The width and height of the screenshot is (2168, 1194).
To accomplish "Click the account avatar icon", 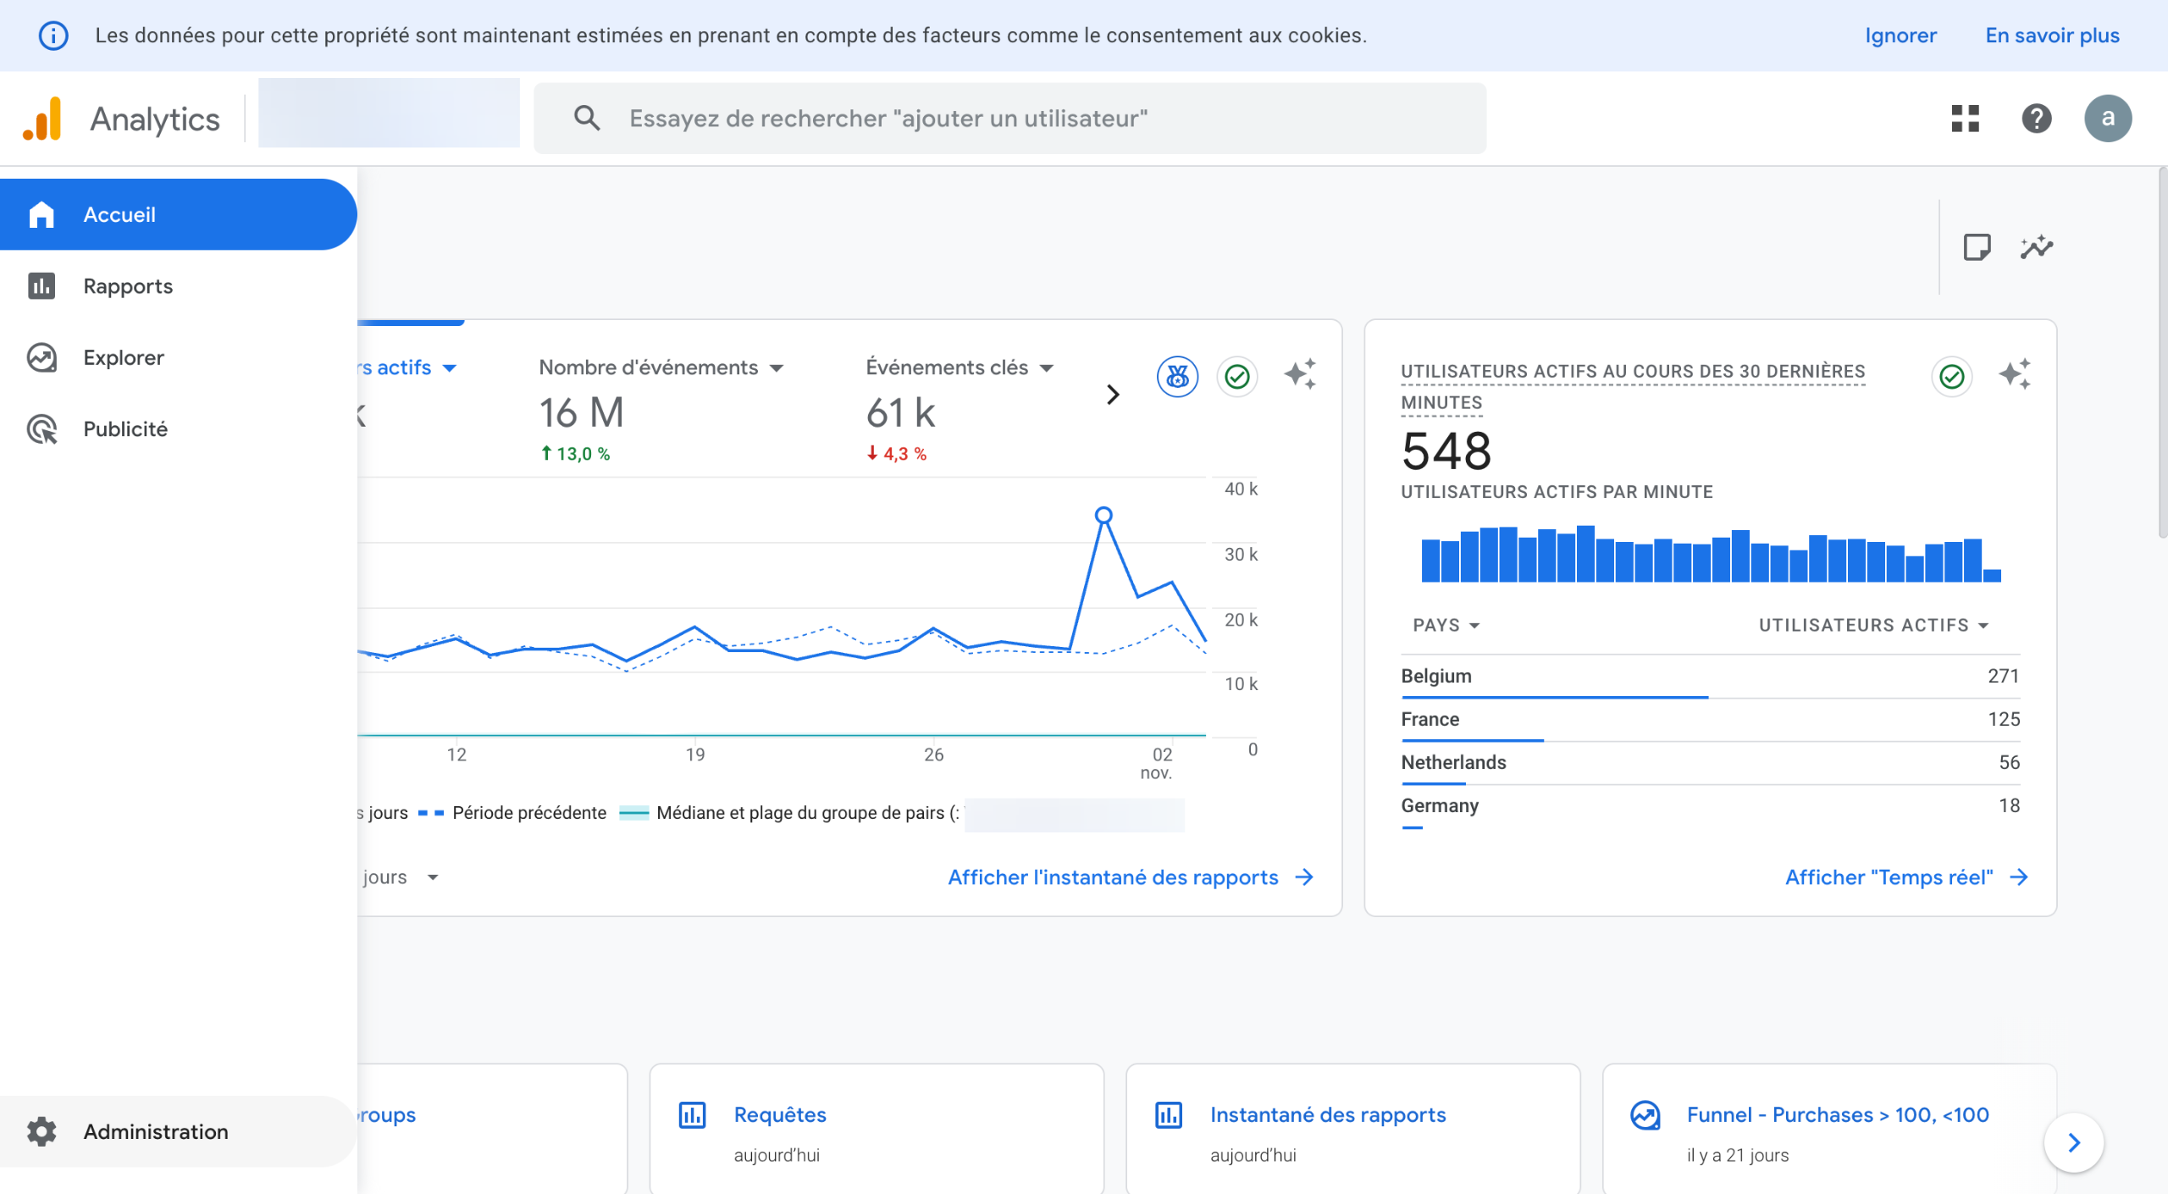I will pos(2107,119).
